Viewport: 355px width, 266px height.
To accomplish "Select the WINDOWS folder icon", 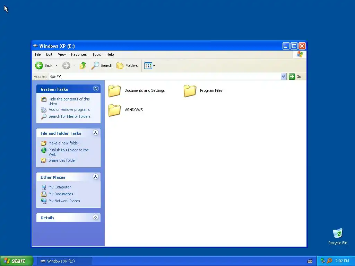I will point(114,110).
